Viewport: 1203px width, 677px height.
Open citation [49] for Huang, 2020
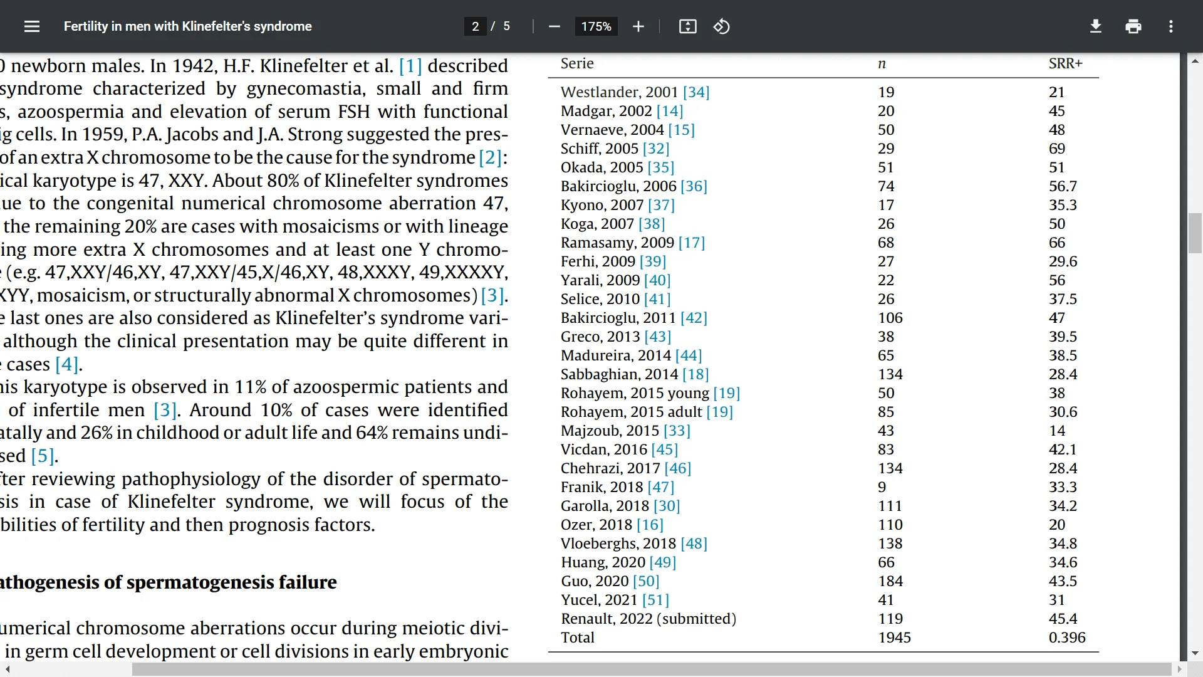point(663,562)
